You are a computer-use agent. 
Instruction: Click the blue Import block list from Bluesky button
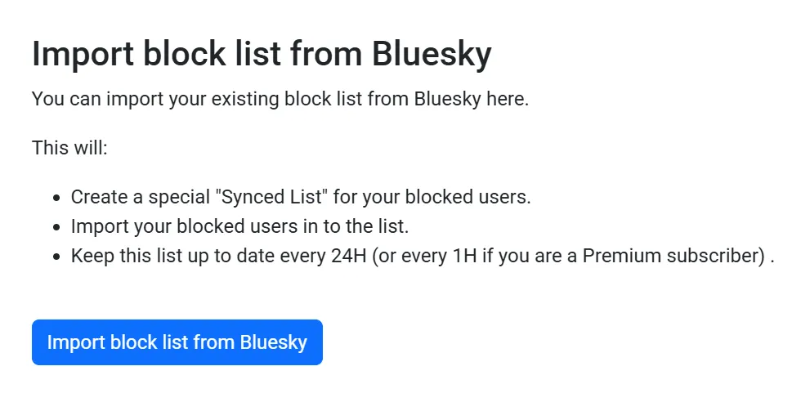(177, 342)
